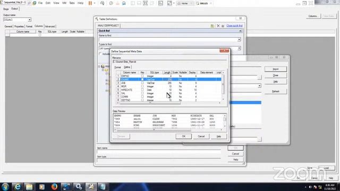Switch to the Home tab in VMware
Image resolution: width=340 pixels, height=191 pixels.
coord(184,4)
